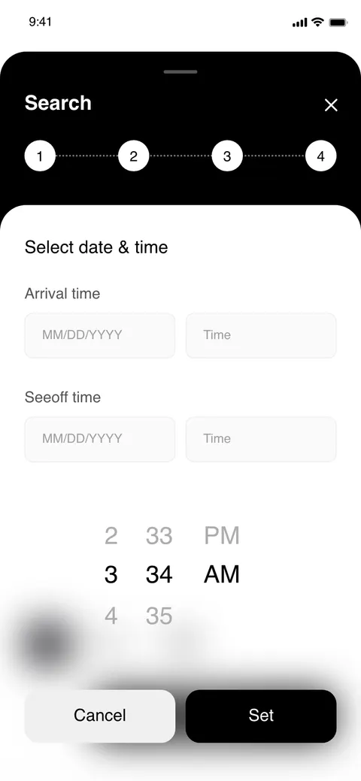Open the Arrival Time field
361x781 pixels.
tap(261, 335)
